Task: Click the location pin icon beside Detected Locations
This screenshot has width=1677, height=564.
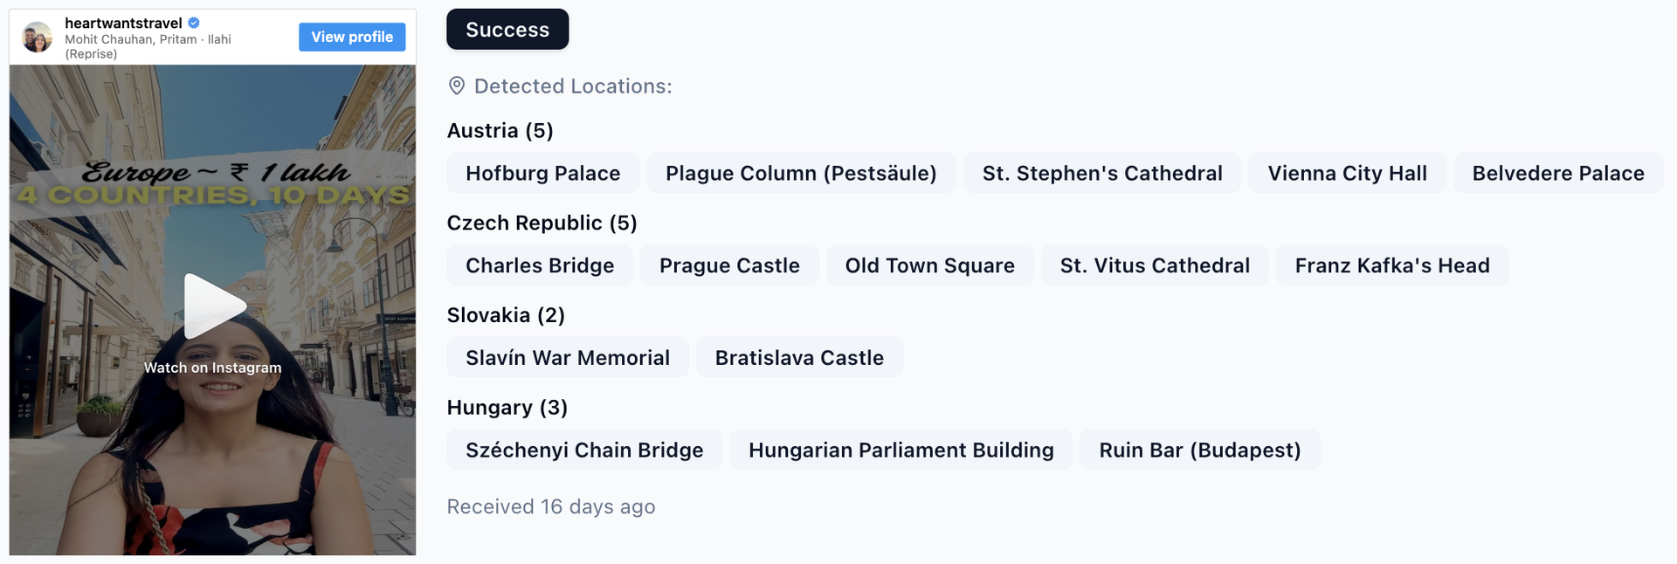Action: coord(456,86)
